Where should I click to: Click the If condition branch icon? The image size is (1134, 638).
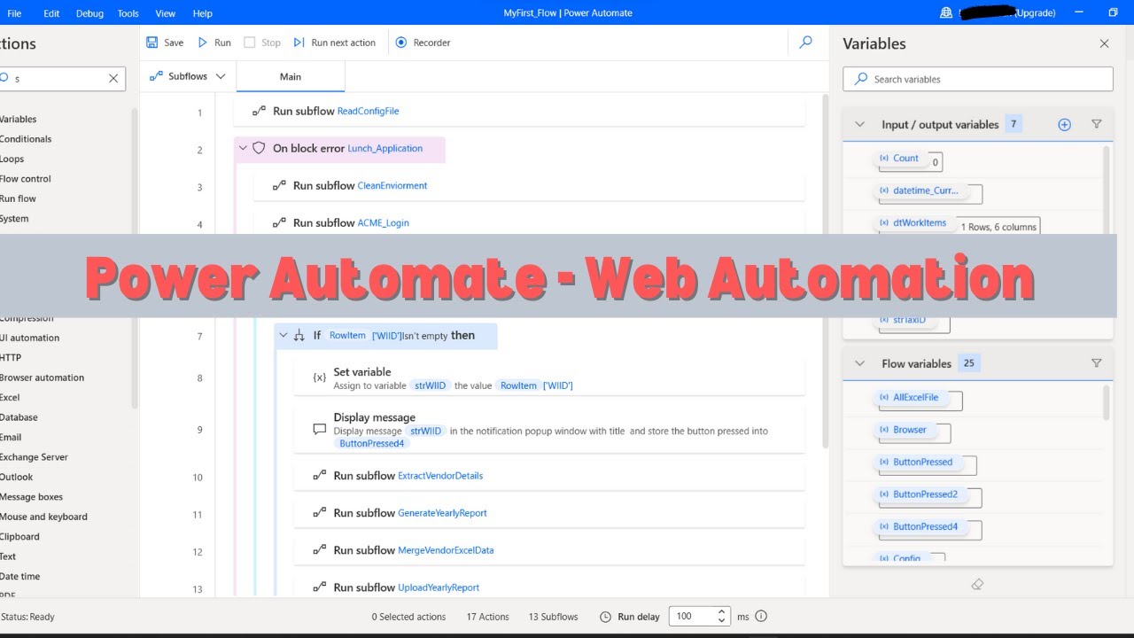[299, 336]
